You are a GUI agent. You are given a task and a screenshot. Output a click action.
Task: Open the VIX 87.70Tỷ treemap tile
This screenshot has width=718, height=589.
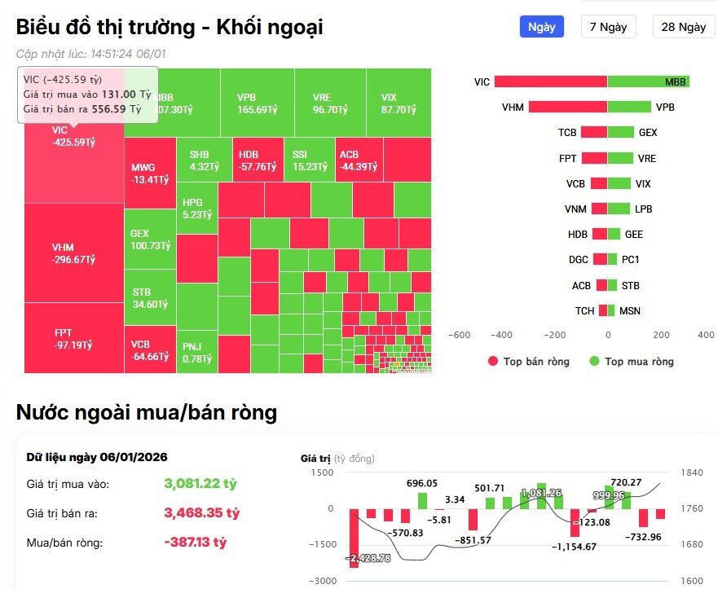[x=399, y=103]
